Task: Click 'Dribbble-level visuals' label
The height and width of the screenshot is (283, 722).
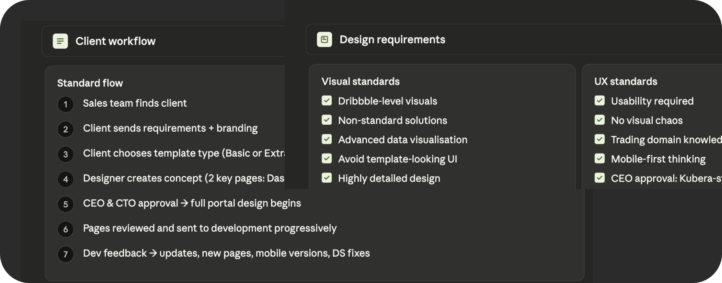Action: [x=387, y=101]
